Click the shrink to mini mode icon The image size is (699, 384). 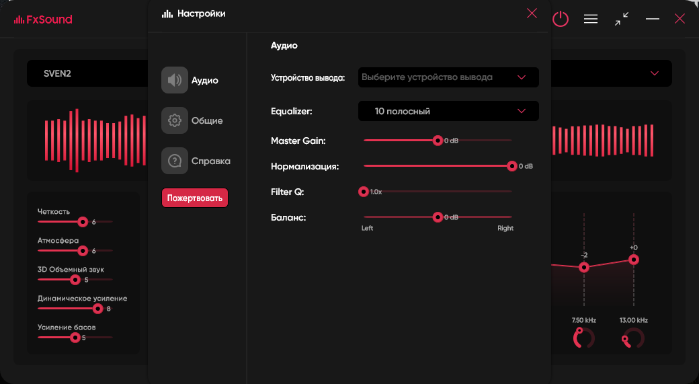622,19
